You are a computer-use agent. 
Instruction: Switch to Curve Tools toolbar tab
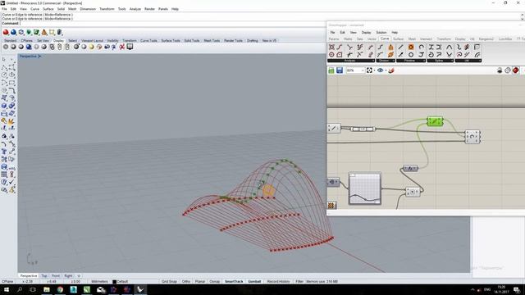pos(148,40)
